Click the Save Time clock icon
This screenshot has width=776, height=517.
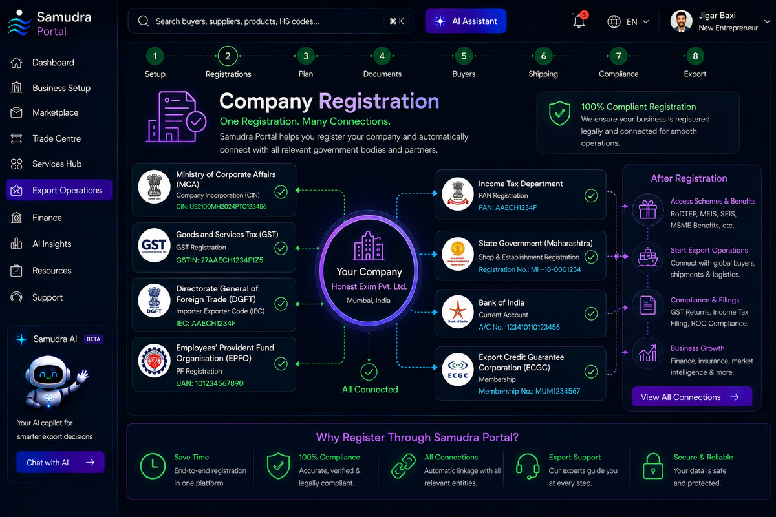[x=153, y=466]
